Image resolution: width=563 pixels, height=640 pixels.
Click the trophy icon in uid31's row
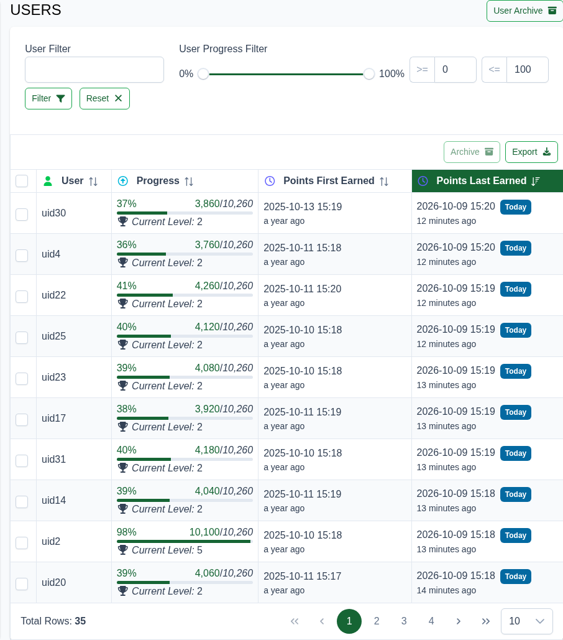122,468
